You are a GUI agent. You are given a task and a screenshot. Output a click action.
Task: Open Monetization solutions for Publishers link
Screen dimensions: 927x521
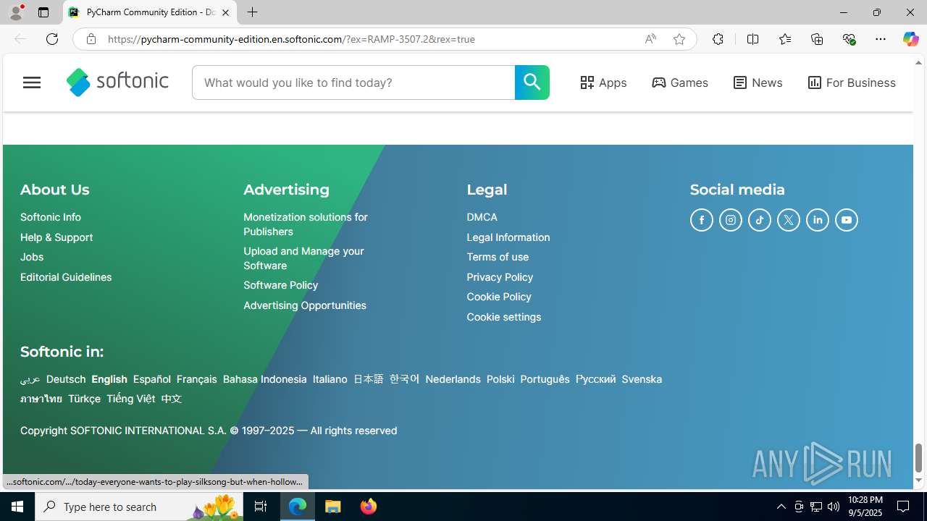coord(306,224)
